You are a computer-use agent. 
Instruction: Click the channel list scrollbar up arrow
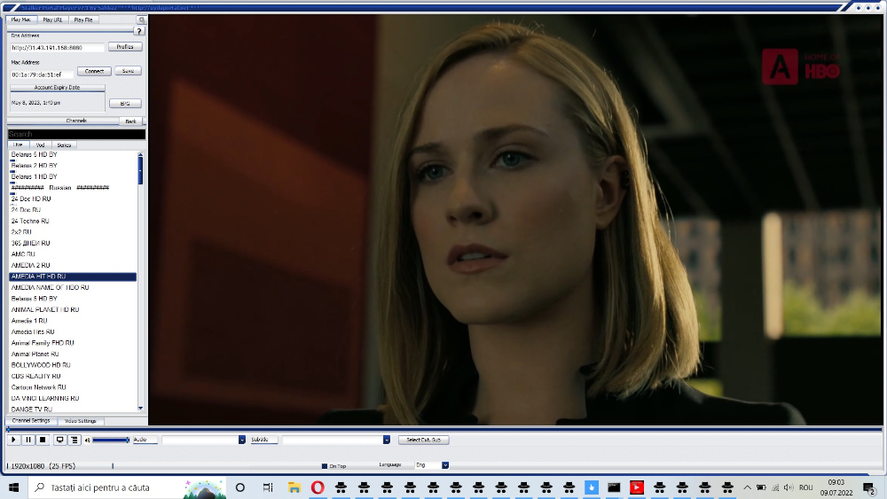(140, 154)
